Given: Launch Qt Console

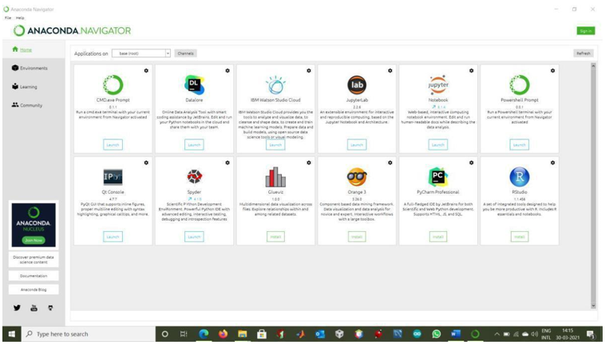Looking at the screenshot, I should pyautogui.click(x=113, y=237).
